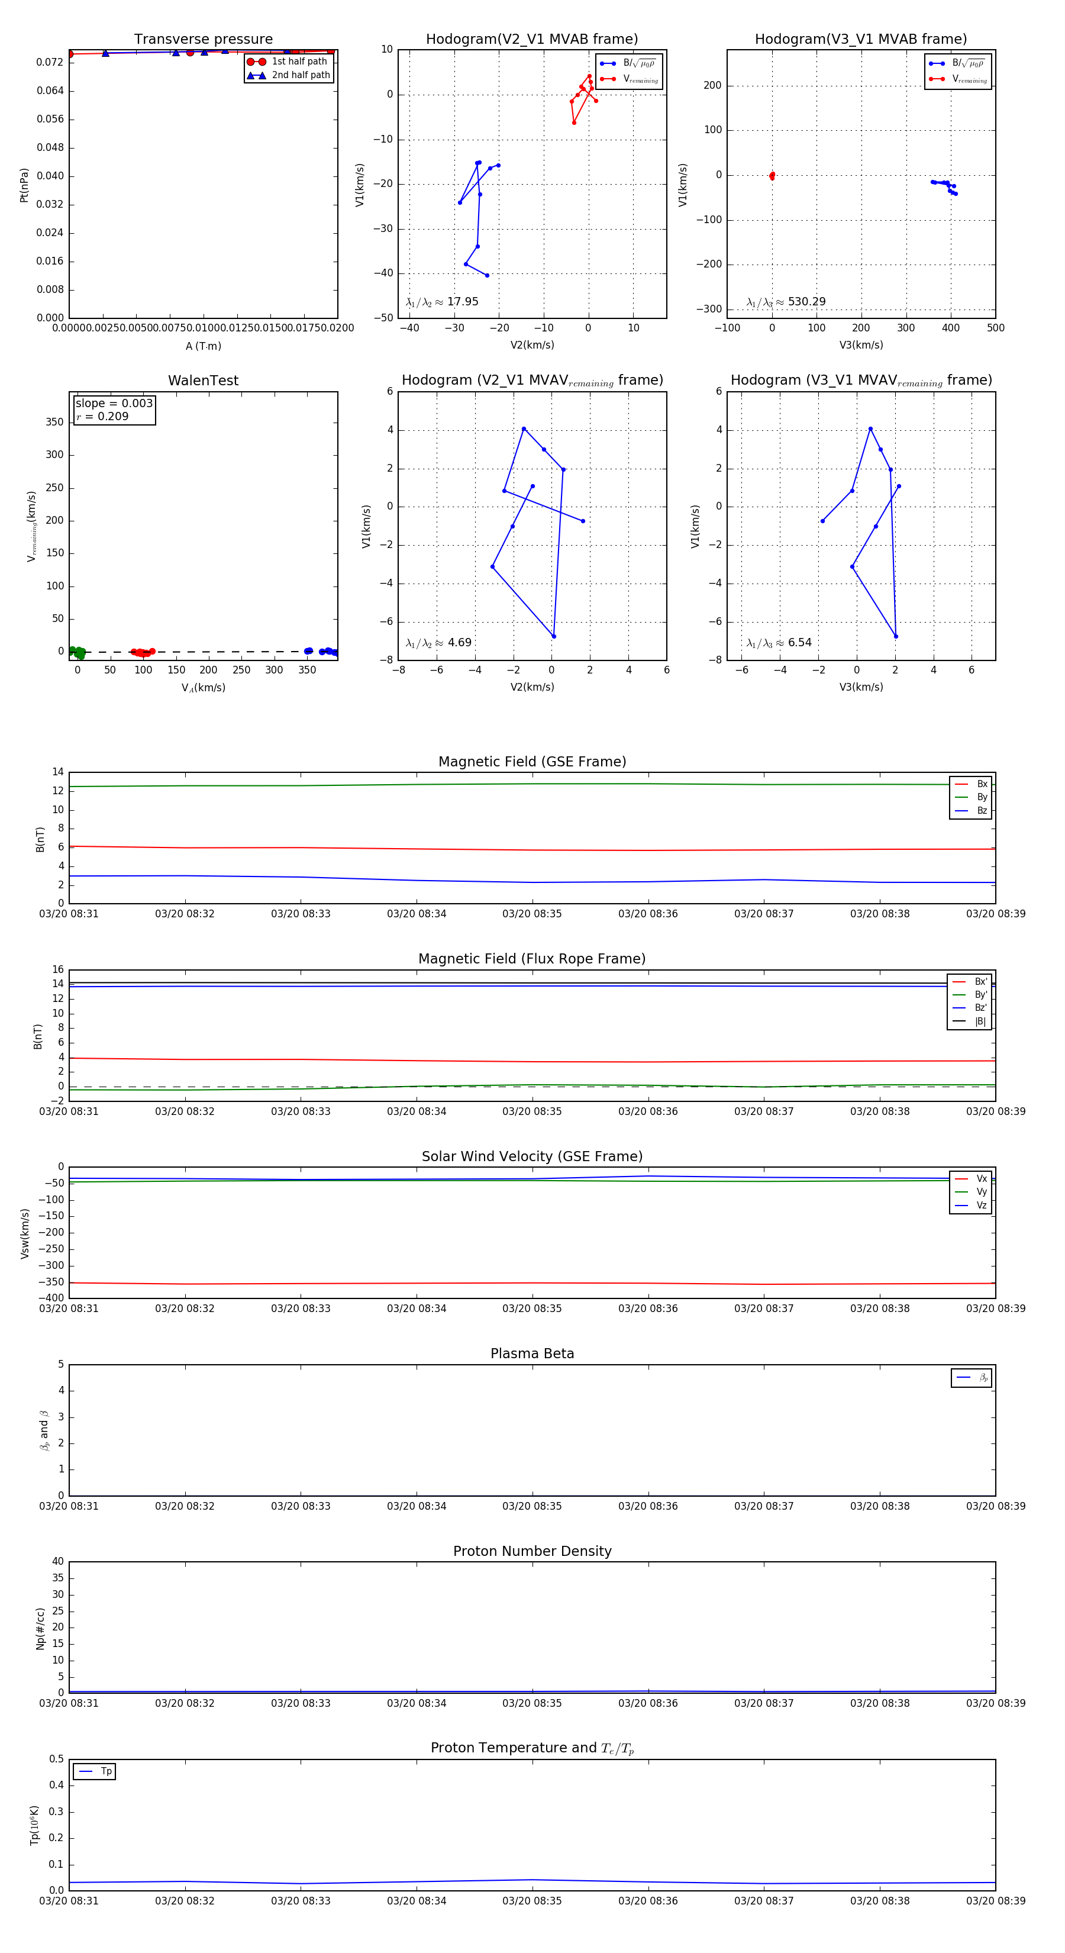Click the |B| legend entry in Flux Rope Frame
This screenshot has height=1953, width=1065.
[970, 1021]
